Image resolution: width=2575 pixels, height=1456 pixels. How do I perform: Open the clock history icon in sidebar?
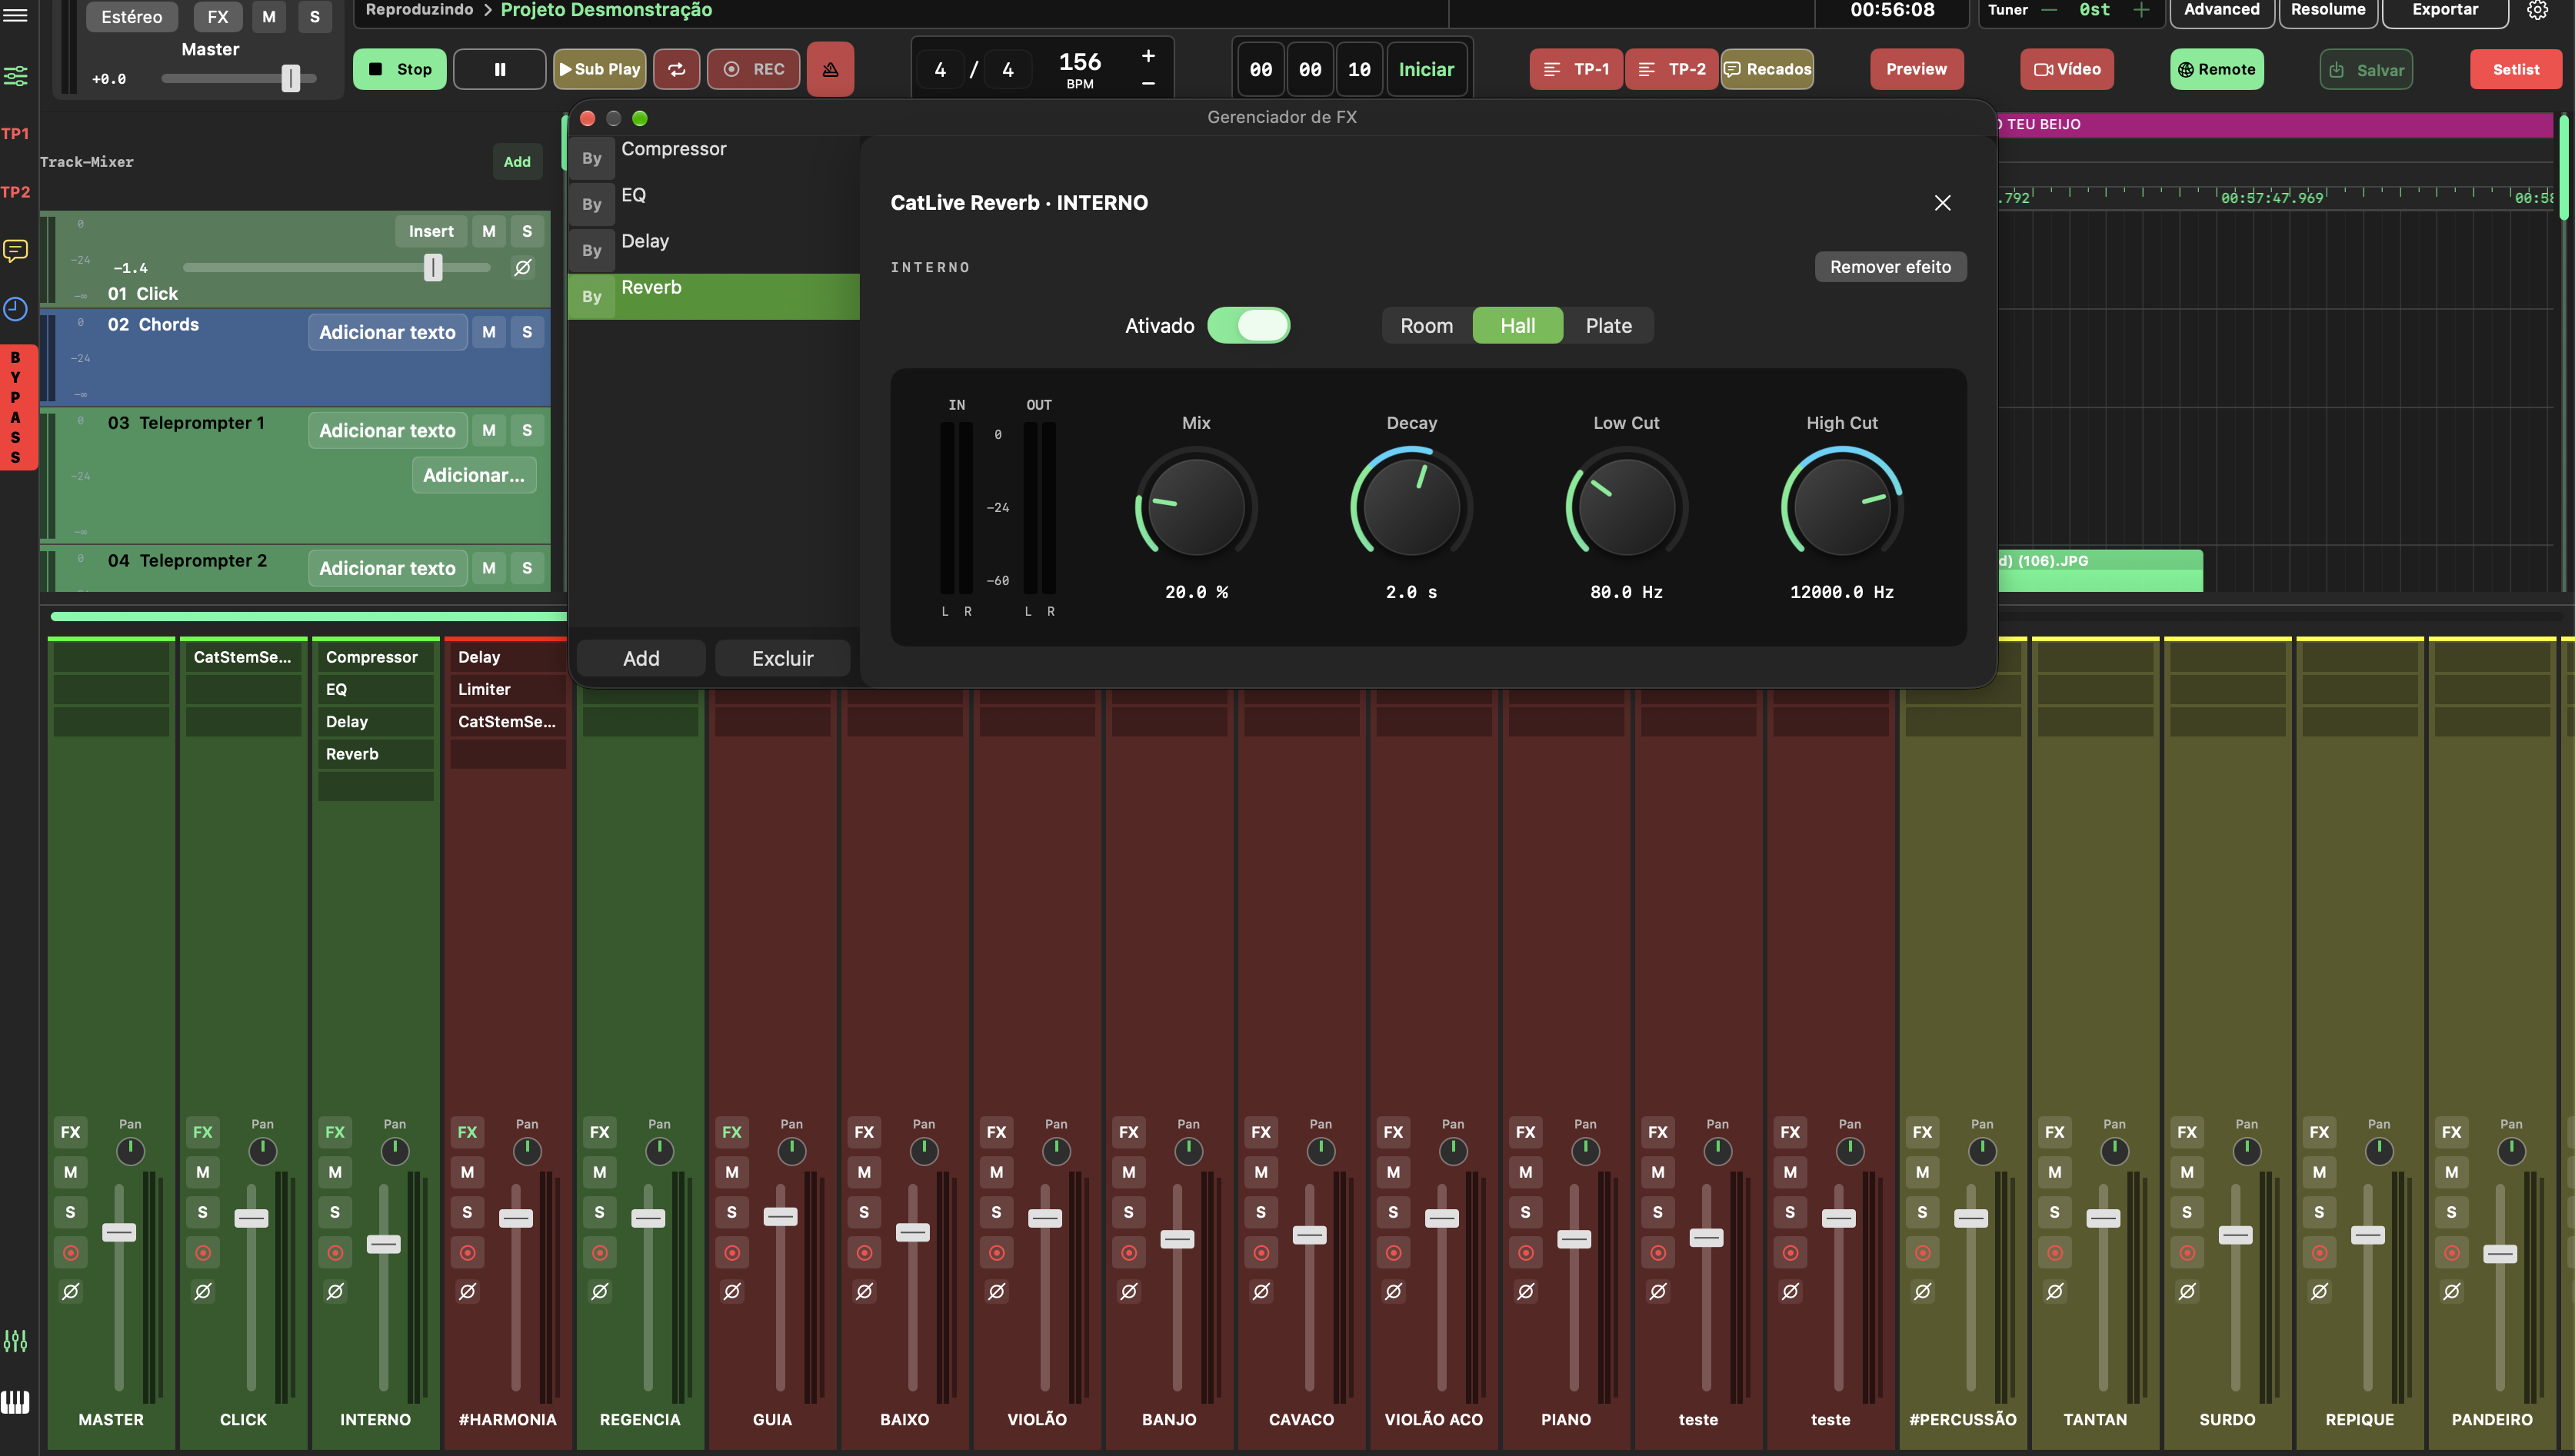pyautogui.click(x=15, y=309)
